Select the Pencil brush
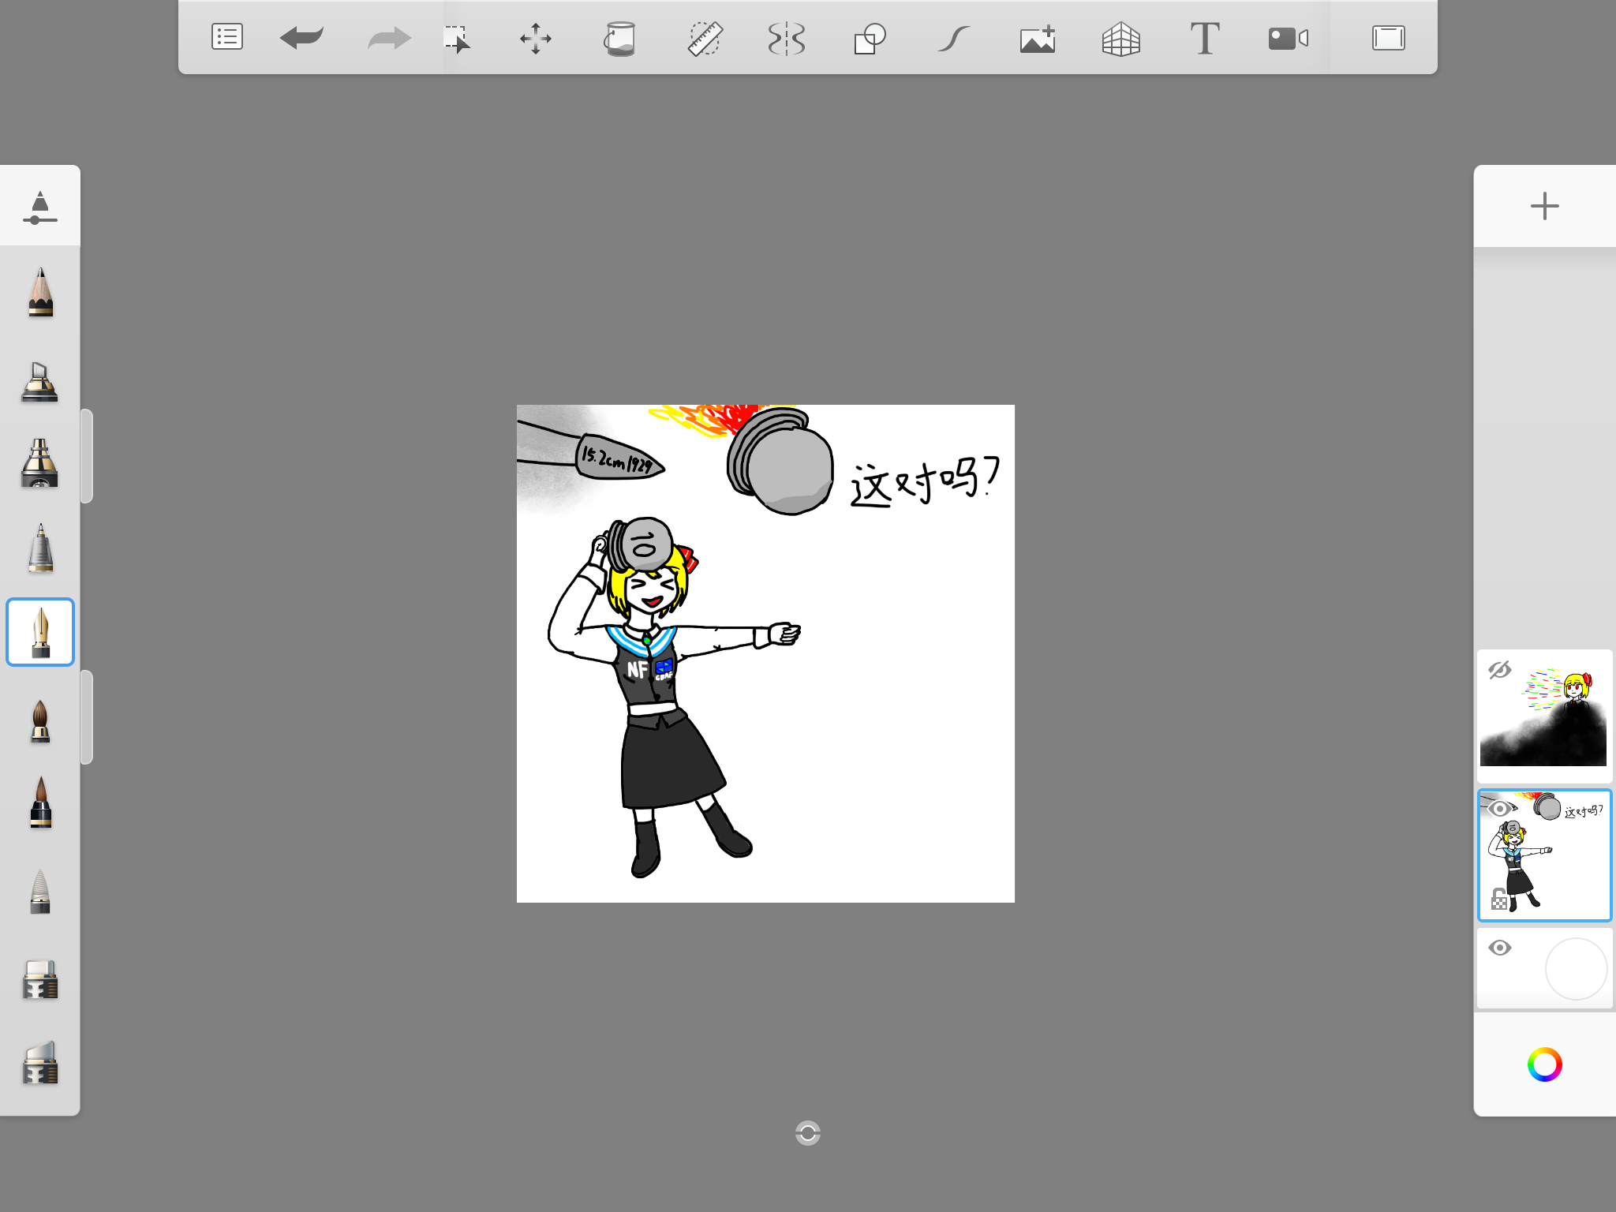Screen dimensions: 1616x1212 click(40, 293)
